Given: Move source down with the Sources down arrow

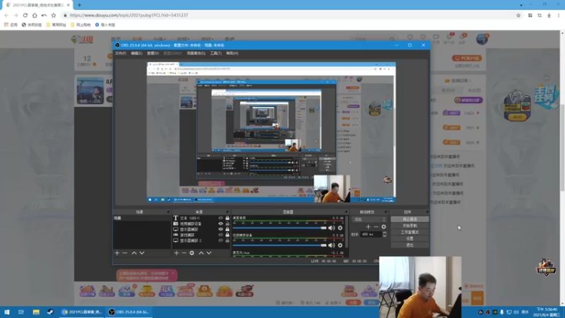Looking at the screenshot, I should [209, 253].
